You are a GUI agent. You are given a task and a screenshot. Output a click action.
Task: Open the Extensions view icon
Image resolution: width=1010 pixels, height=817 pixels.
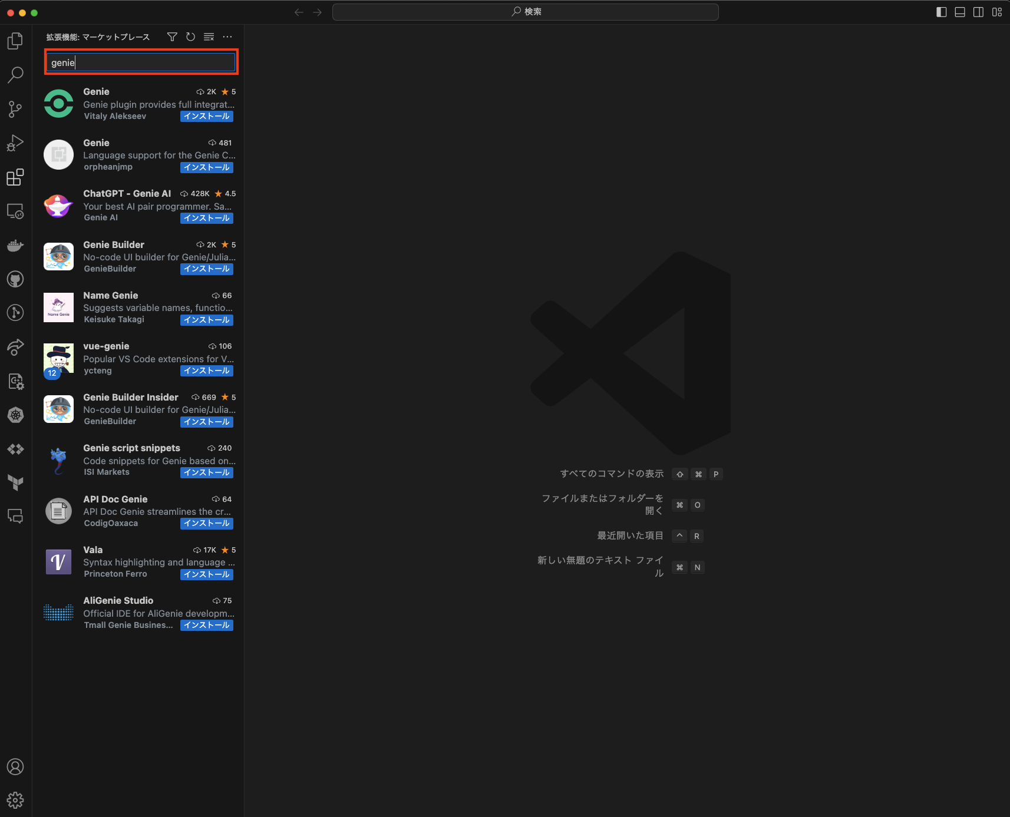pos(15,177)
